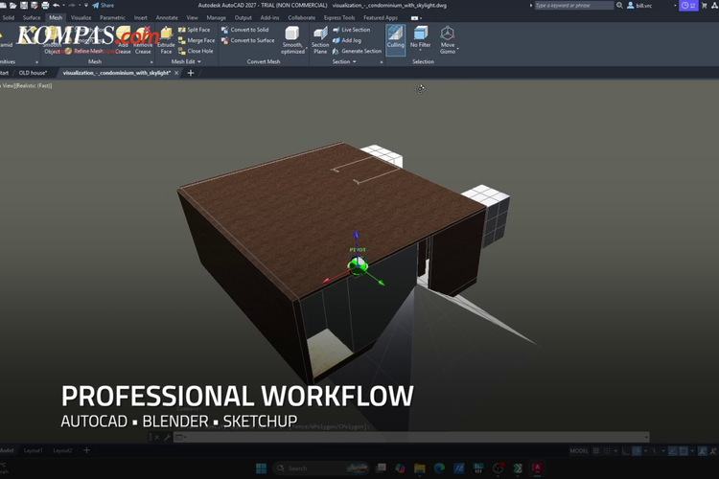Click the command line close X icon
The width and height of the screenshot is (719, 479).
157,437
